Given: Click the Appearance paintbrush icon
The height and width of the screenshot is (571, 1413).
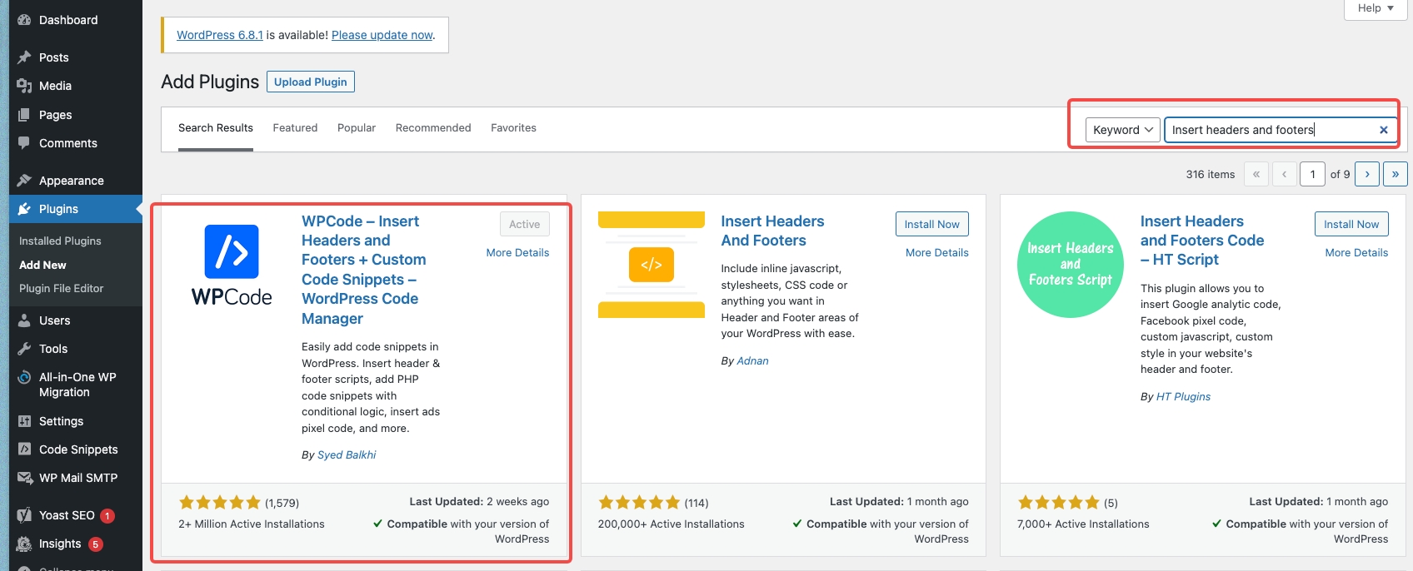Looking at the screenshot, I should pos(24,181).
